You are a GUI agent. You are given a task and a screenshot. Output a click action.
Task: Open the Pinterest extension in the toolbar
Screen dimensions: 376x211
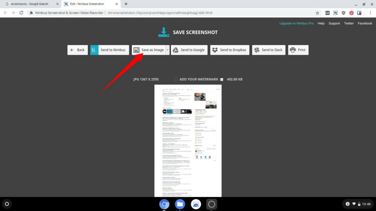[x=351, y=13]
